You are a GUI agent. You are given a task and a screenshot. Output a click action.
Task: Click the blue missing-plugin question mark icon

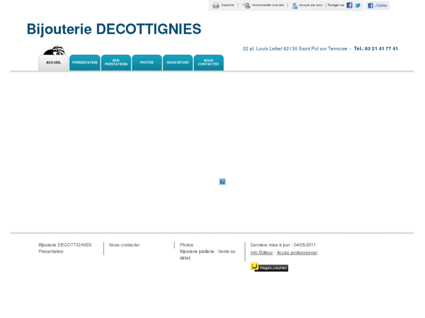[222, 181]
